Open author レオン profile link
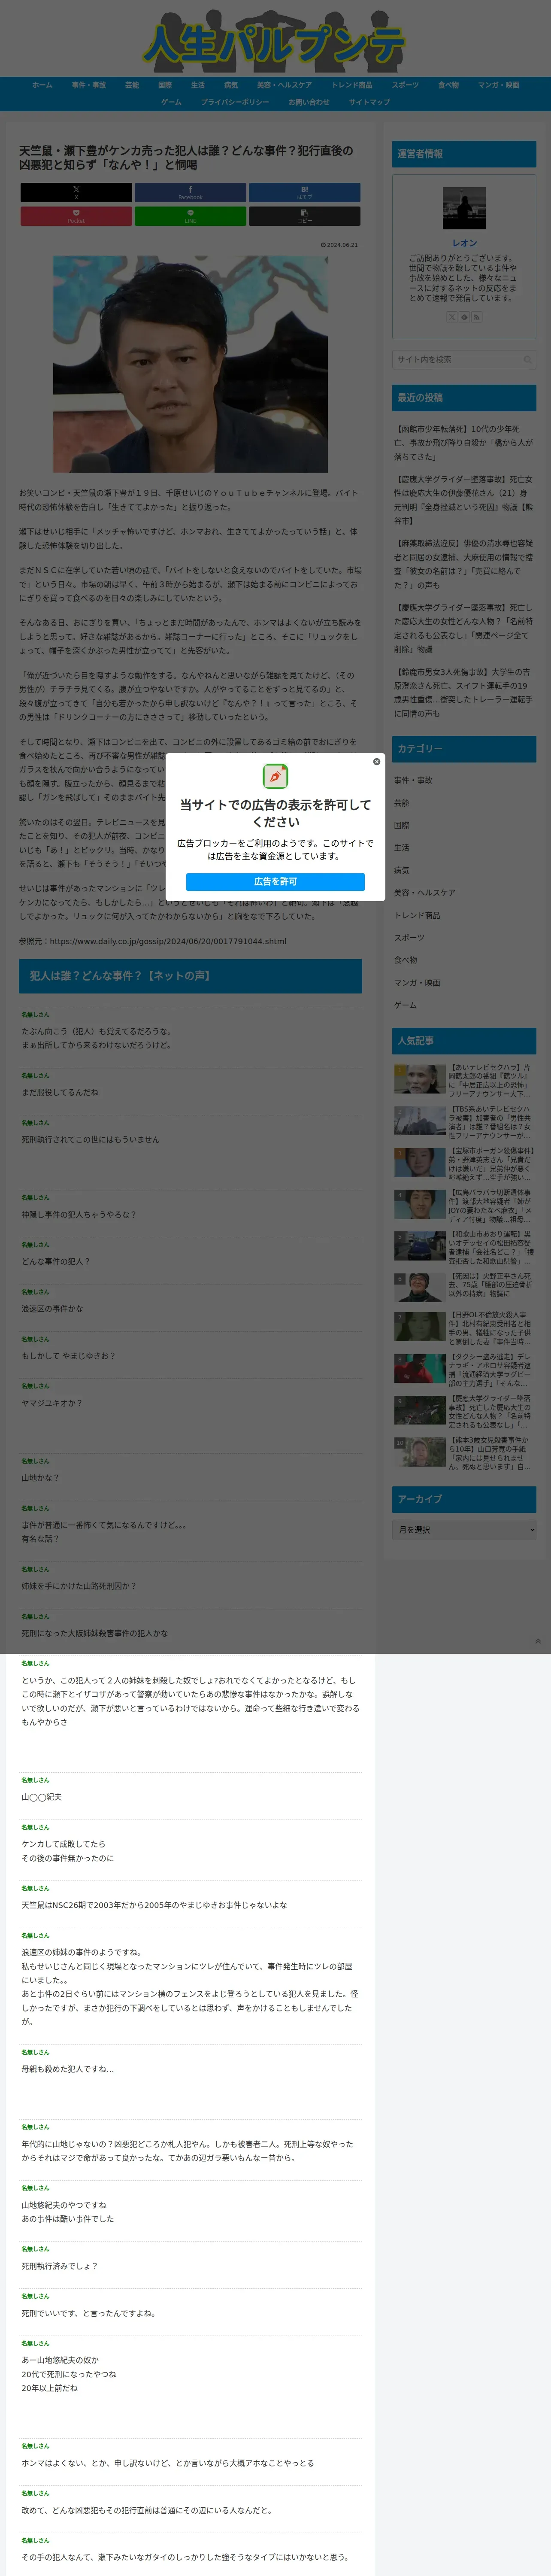 pyautogui.click(x=464, y=243)
